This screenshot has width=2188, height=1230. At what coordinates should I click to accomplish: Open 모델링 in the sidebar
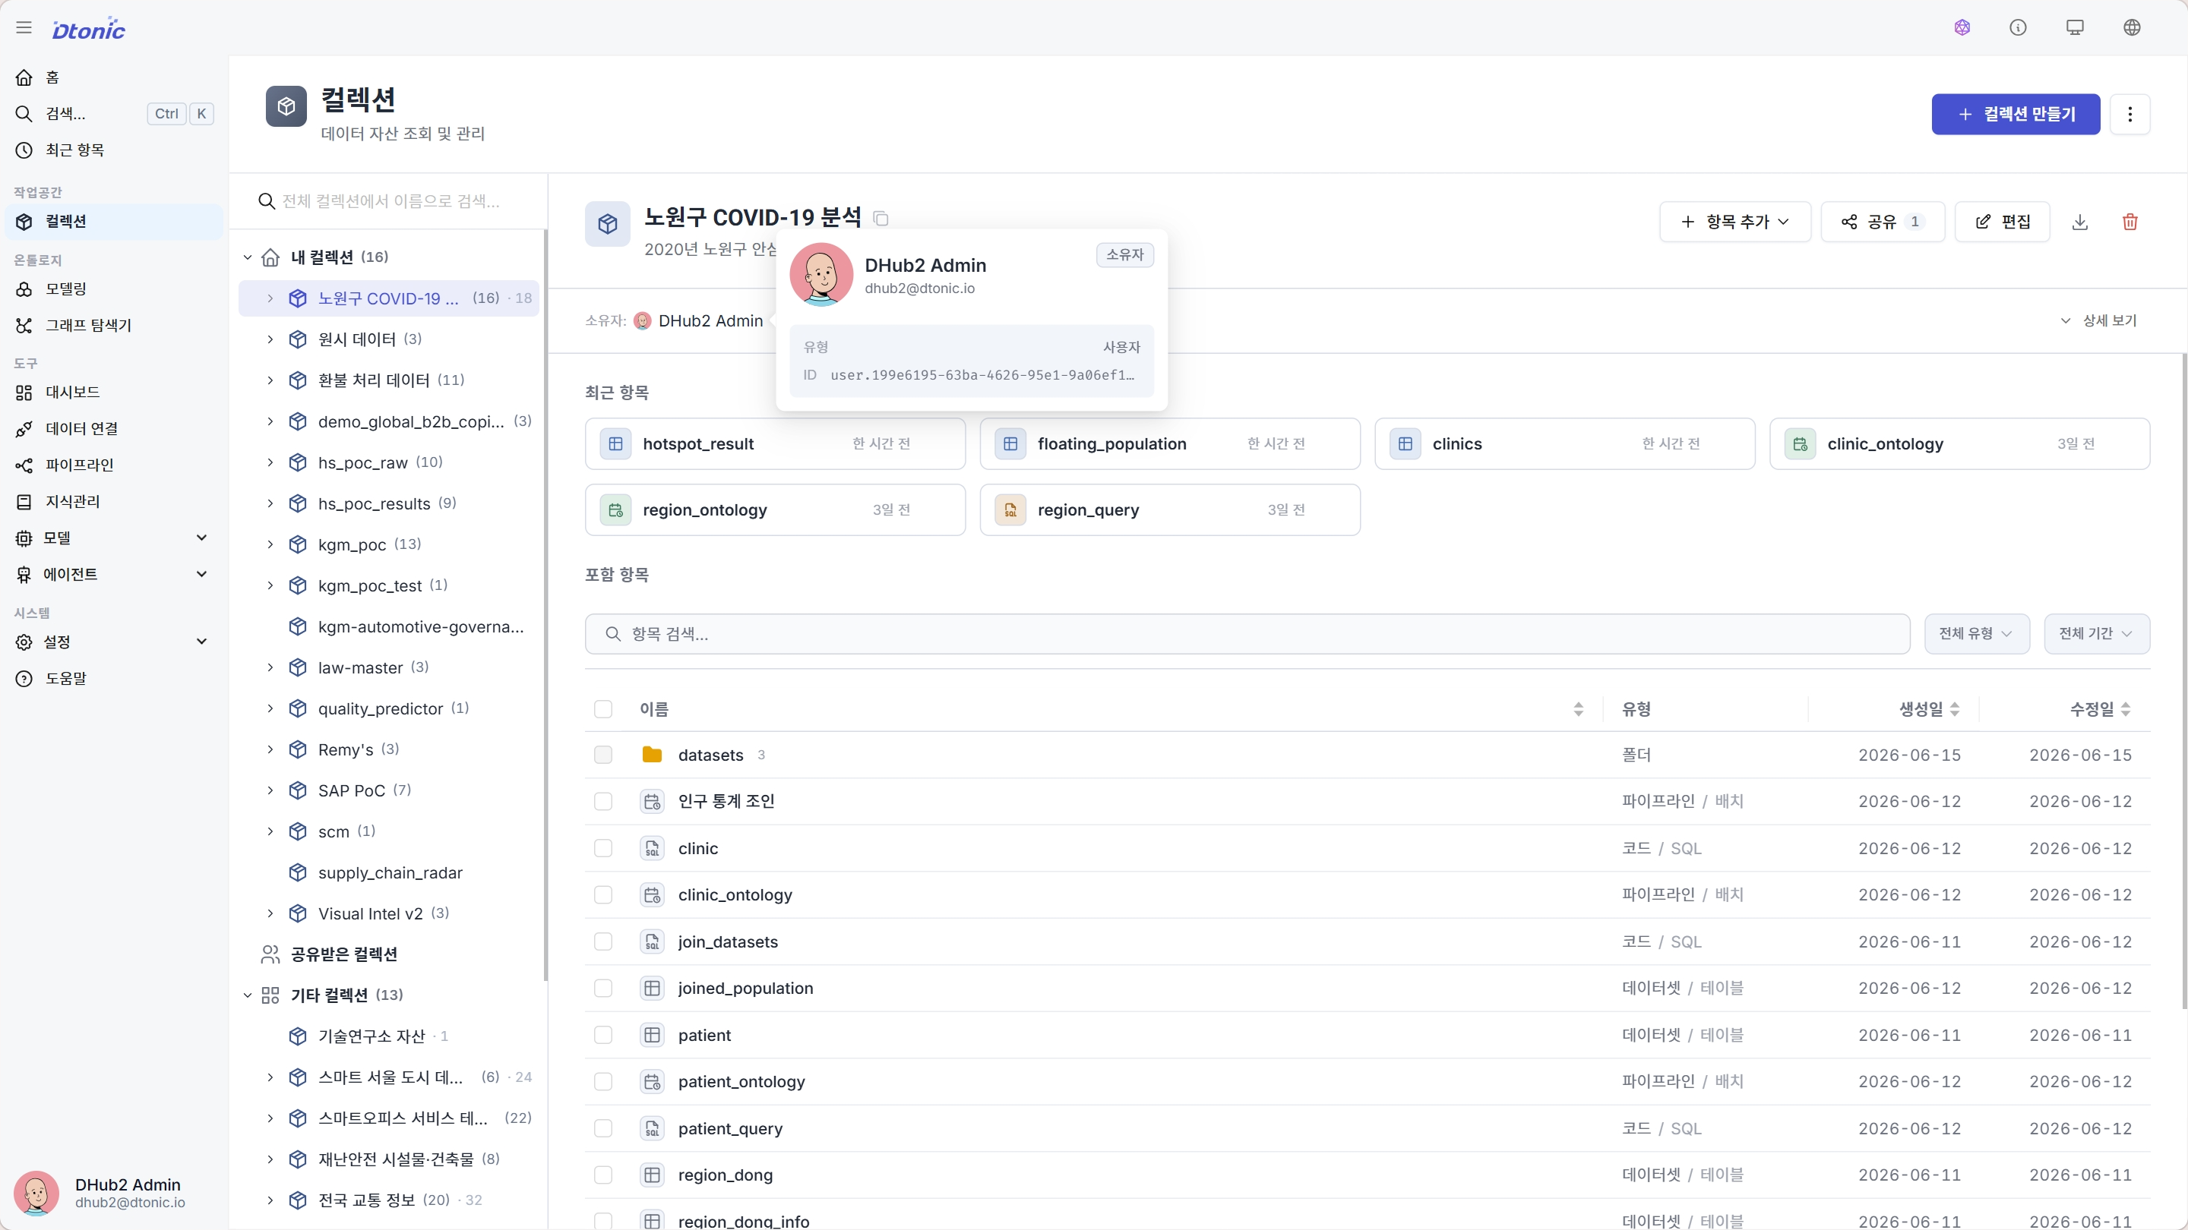114,289
